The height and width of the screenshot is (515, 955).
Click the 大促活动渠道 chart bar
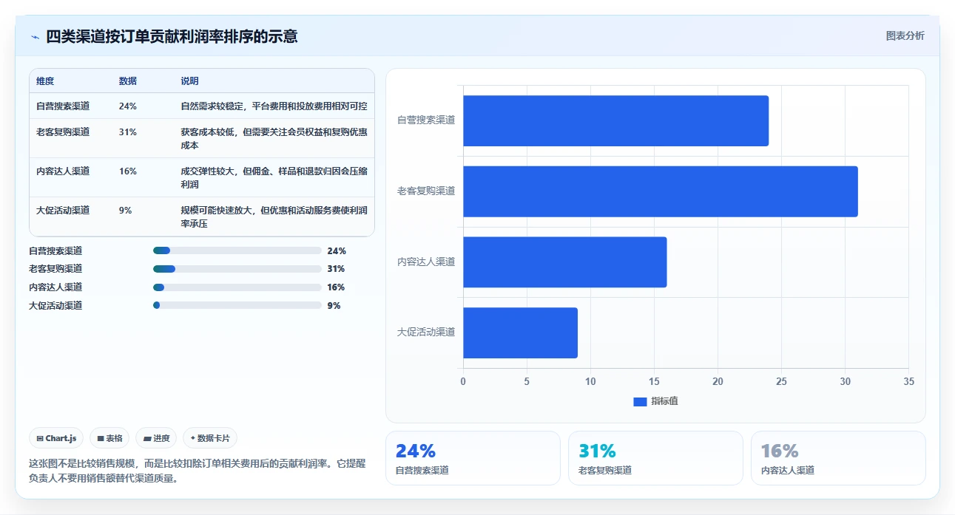pyautogui.click(x=521, y=332)
